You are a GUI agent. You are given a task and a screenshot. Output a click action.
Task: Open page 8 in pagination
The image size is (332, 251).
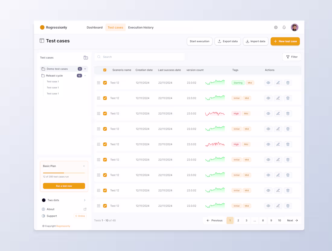pos(263,220)
